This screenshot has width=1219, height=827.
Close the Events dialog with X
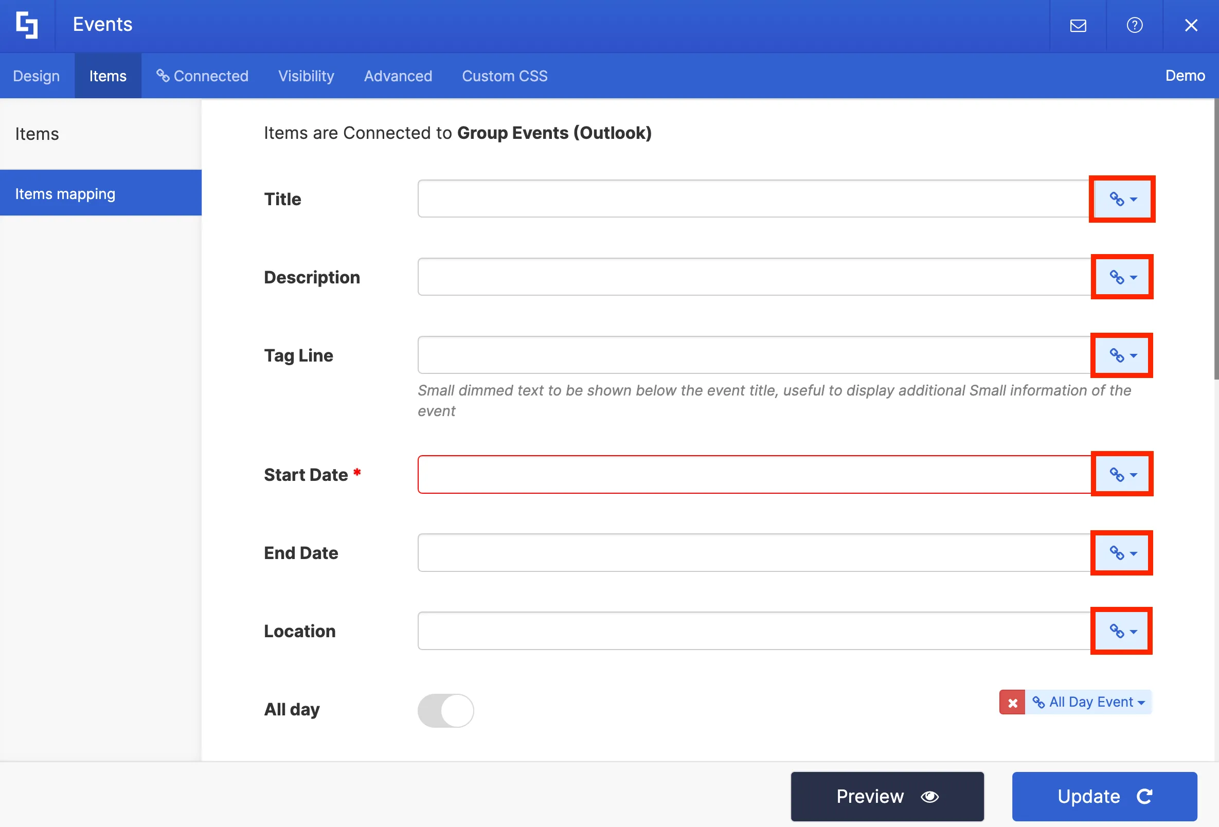1191,25
